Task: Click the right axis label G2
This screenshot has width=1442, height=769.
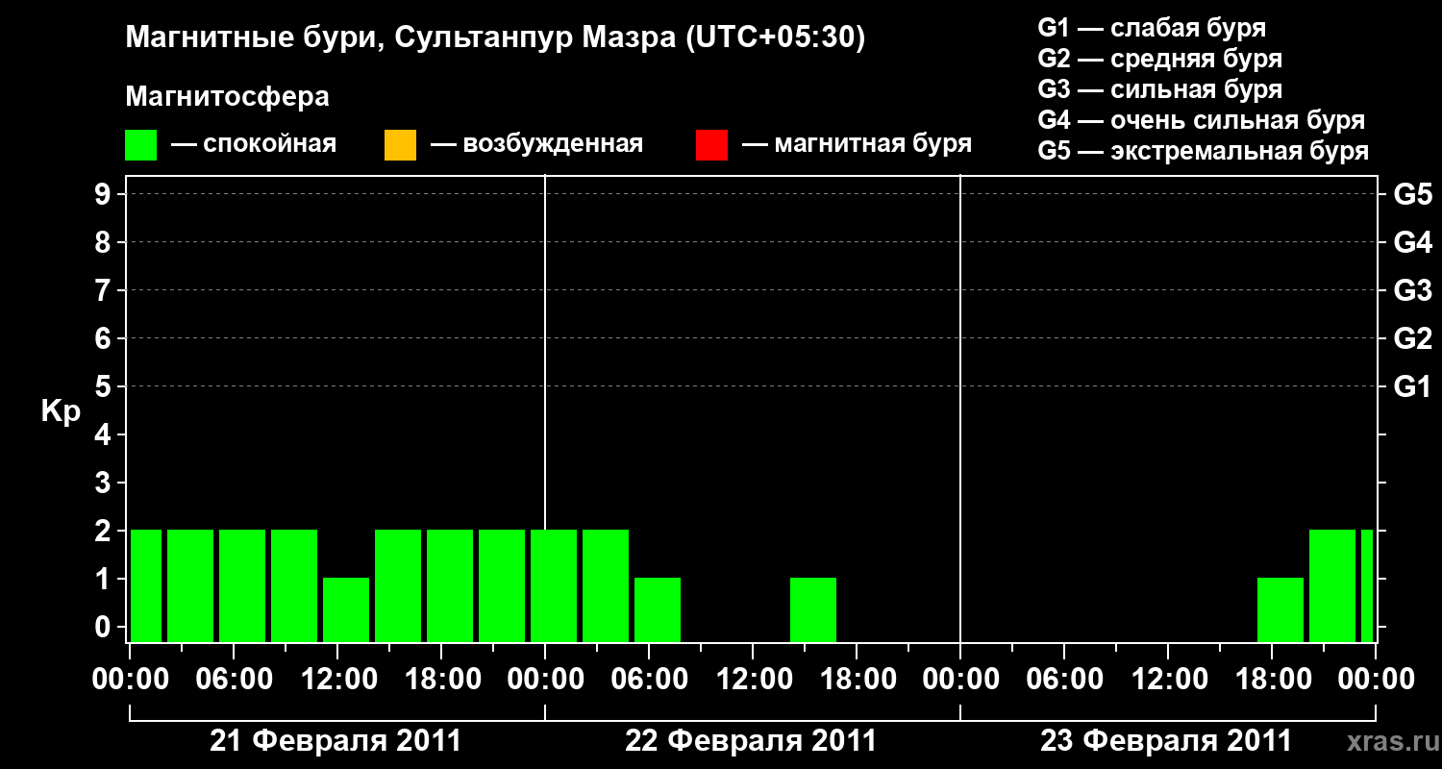Action: pyautogui.click(x=1413, y=338)
